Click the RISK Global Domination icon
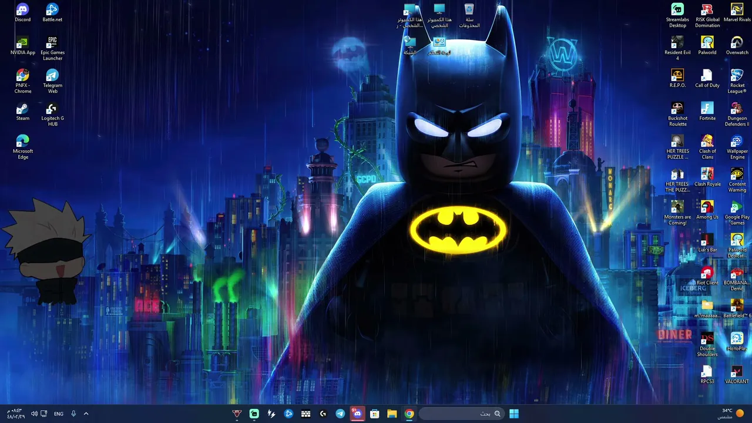The height and width of the screenshot is (423, 752). point(707,15)
